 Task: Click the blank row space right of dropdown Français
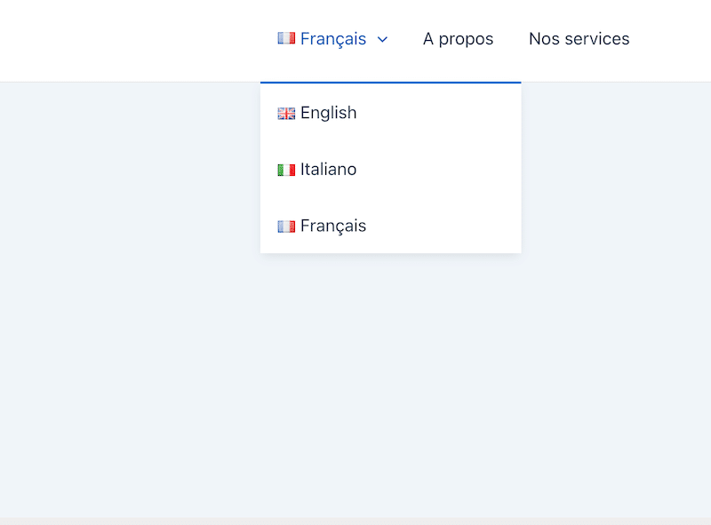point(442,226)
